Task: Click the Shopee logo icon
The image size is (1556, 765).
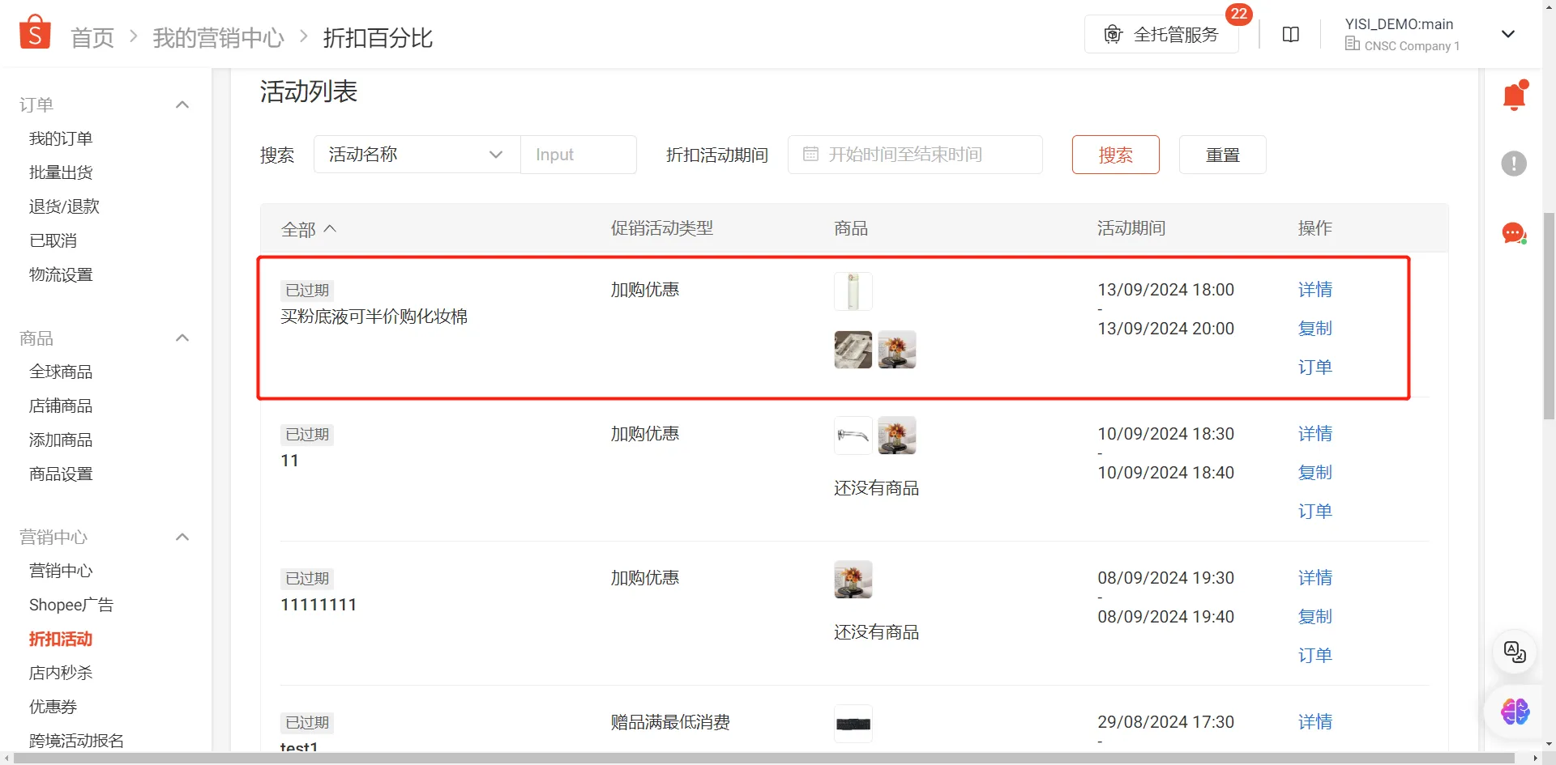Action: (x=34, y=31)
